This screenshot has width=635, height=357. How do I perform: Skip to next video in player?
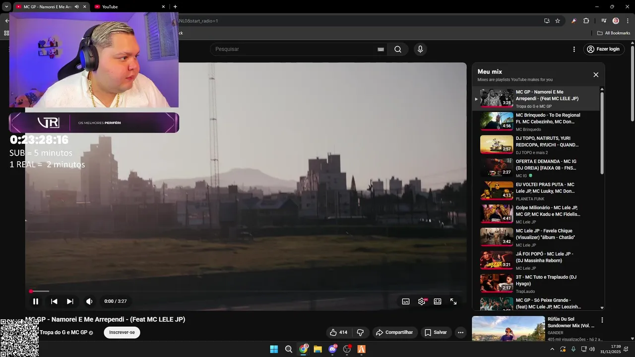[70, 301]
